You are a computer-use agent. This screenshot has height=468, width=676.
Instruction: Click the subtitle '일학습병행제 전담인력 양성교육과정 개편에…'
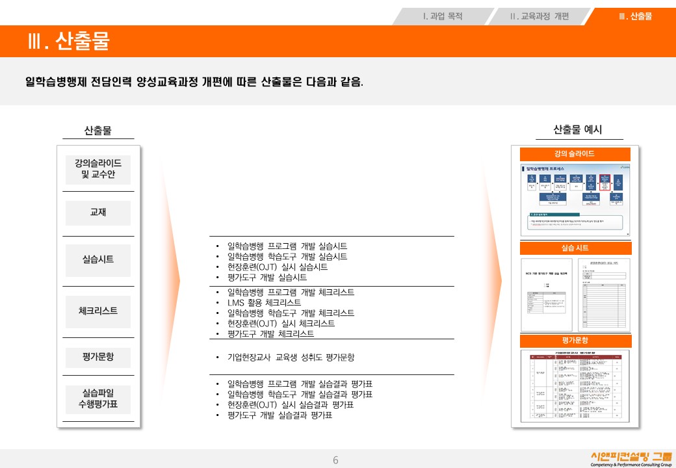pos(194,82)
